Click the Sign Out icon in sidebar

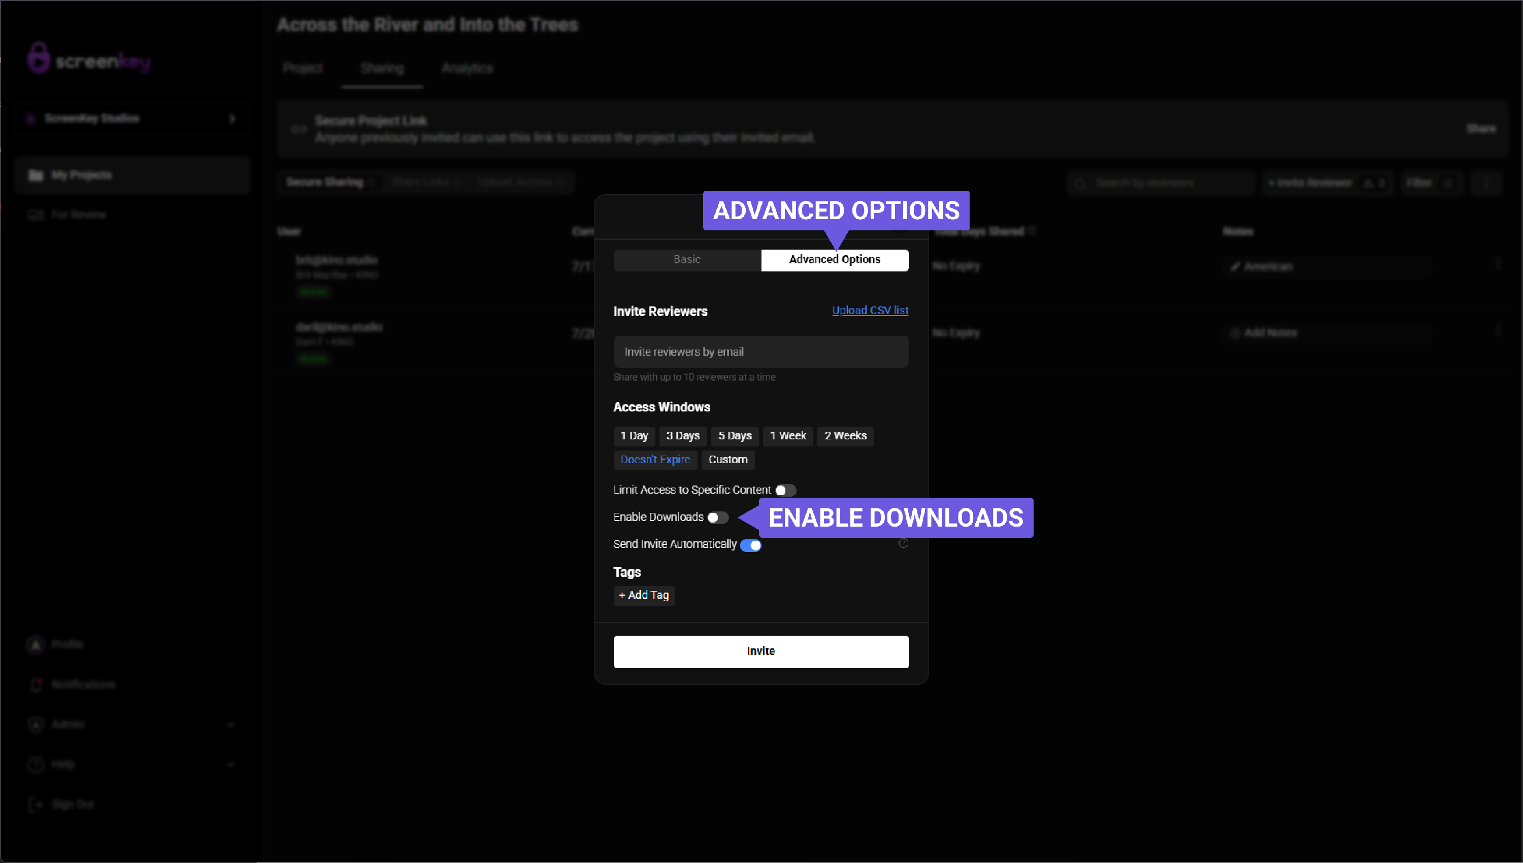(36, 804)
